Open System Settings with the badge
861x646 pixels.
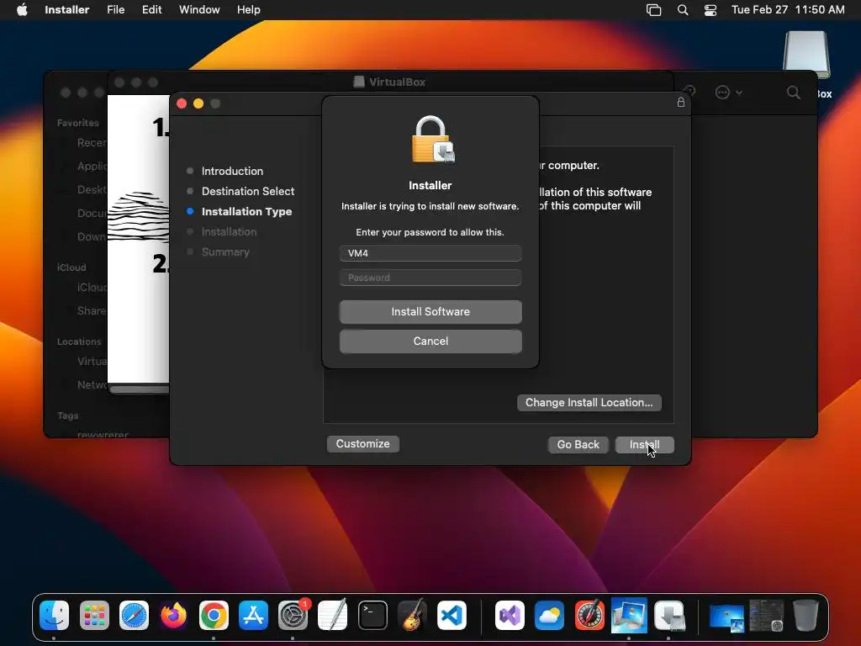click(x=293, y=615)
